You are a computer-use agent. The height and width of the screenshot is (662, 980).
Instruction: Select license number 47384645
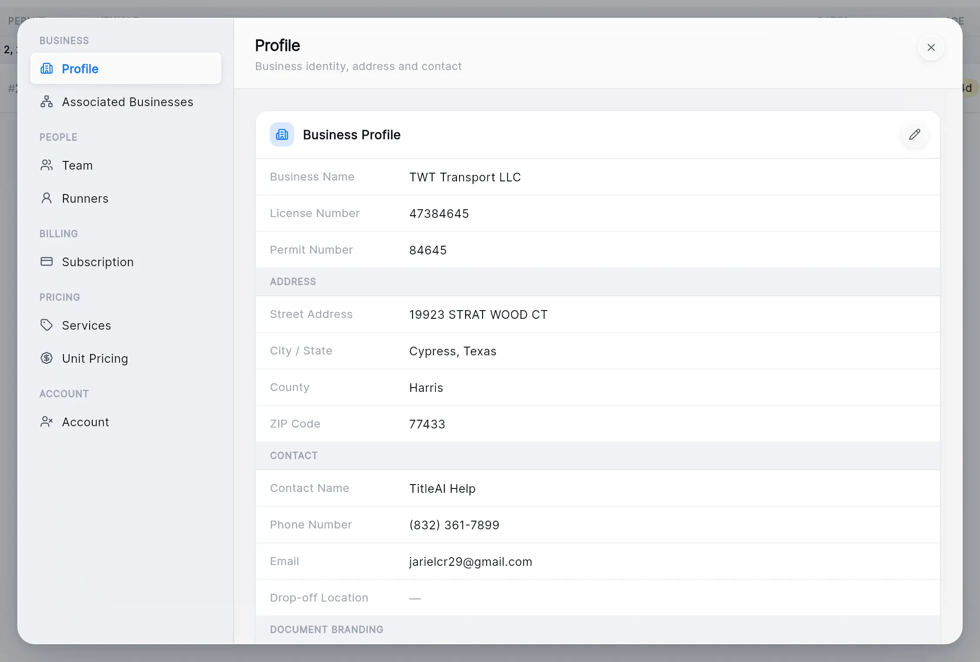[439, 214]
